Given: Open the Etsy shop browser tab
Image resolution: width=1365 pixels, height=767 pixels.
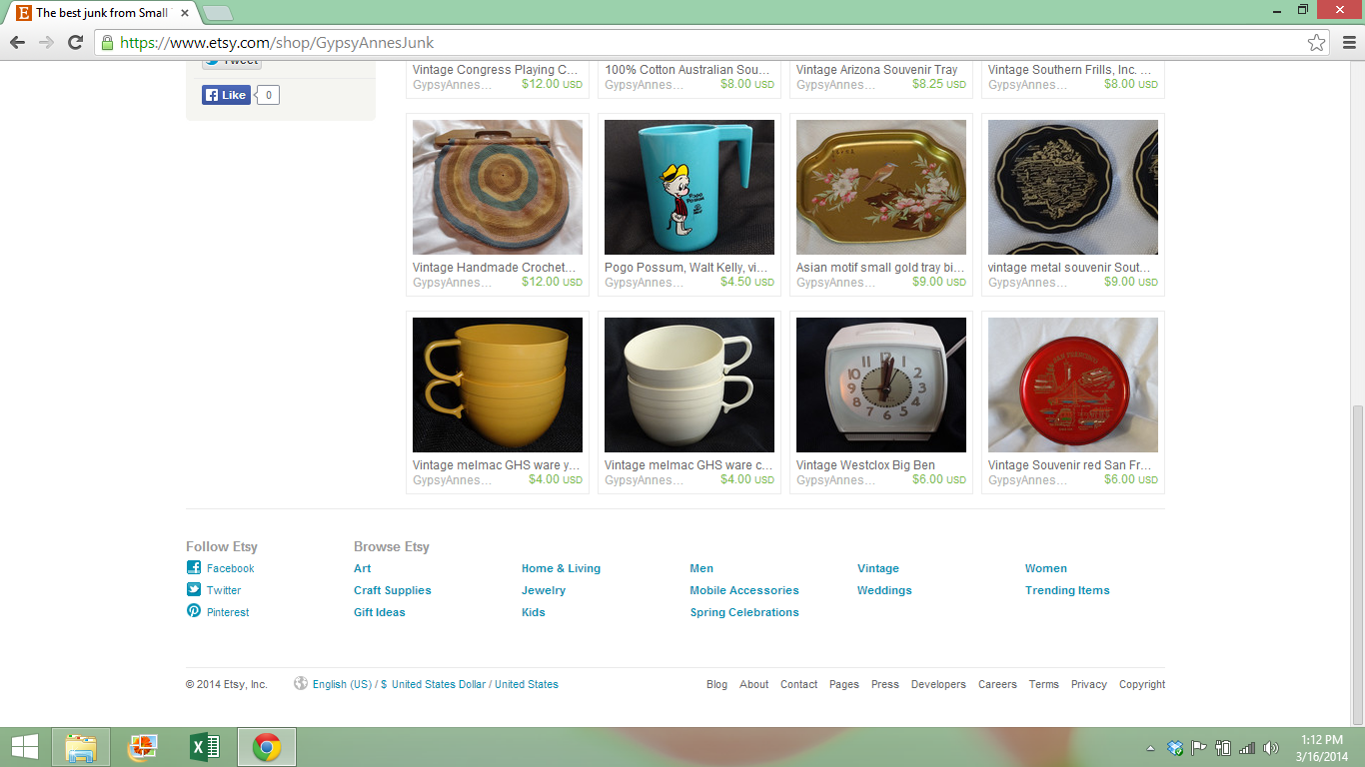Looking at the screenshot, I should click(x=100, y=13).
